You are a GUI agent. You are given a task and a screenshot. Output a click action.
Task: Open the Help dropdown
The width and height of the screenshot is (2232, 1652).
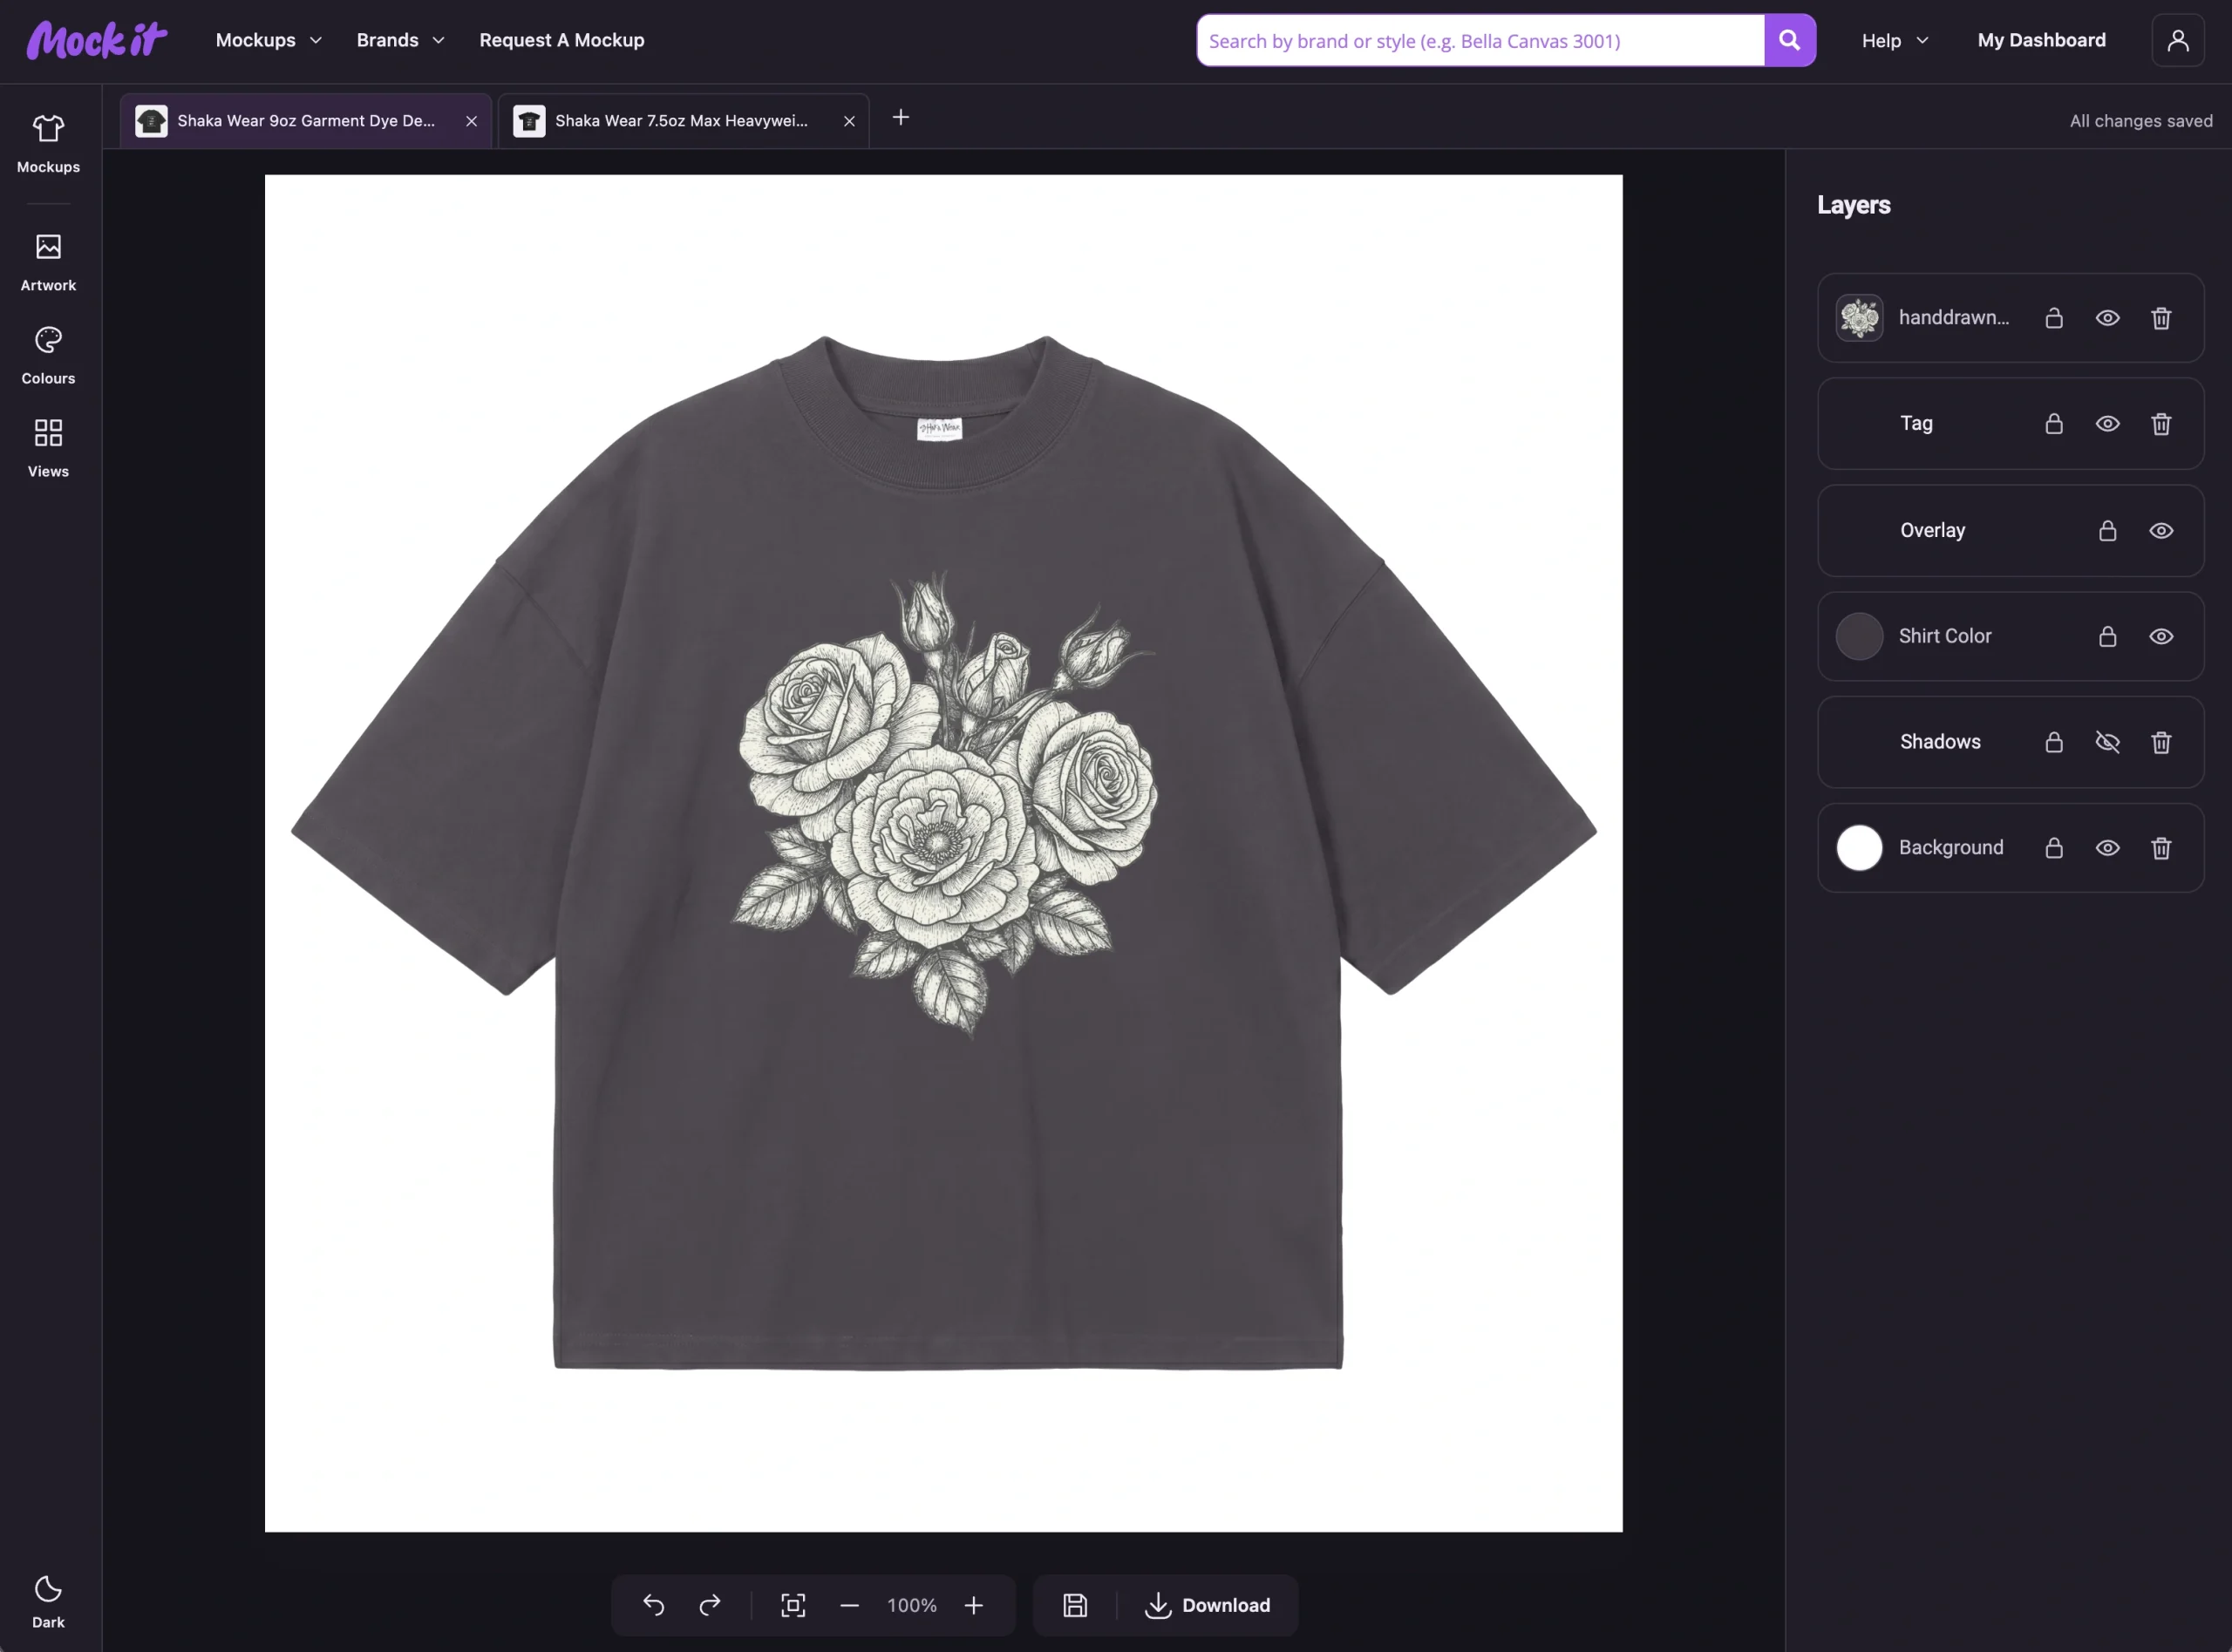pos(1894,41)
